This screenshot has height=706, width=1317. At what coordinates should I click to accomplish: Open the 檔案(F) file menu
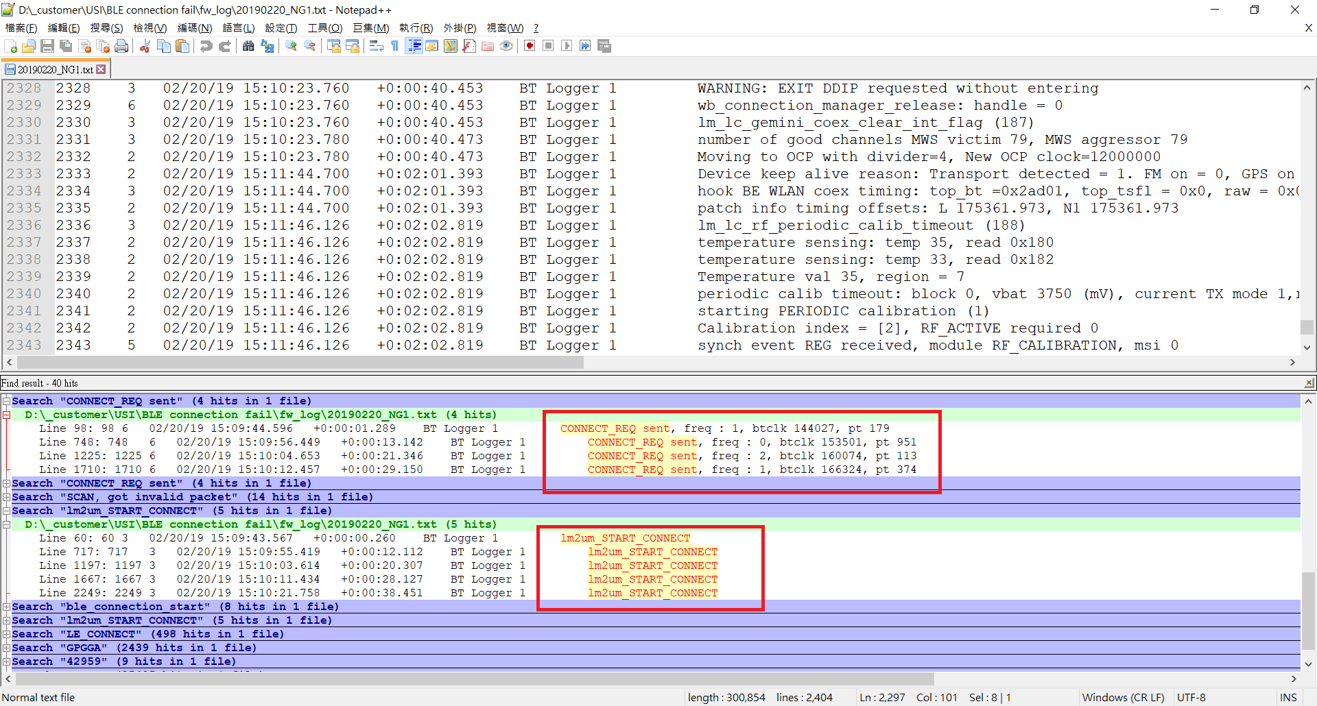(21, 28)
